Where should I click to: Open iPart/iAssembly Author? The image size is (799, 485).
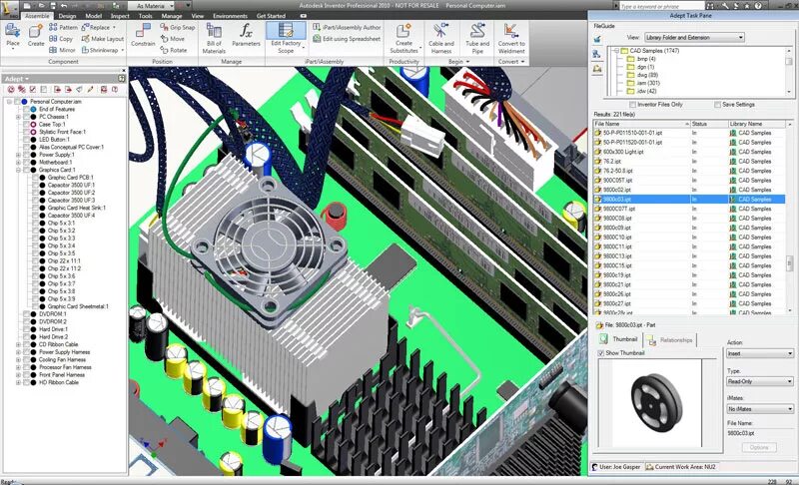(x=347, y=27)
